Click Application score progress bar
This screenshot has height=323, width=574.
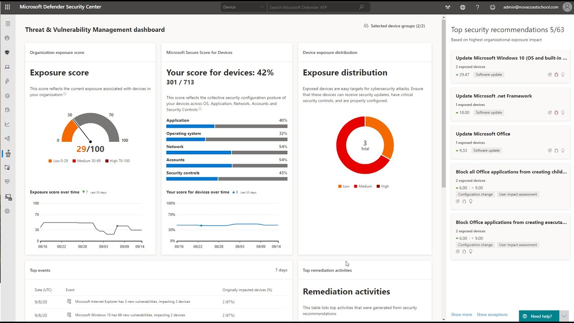pyautogui.click(x=227, y=127)
